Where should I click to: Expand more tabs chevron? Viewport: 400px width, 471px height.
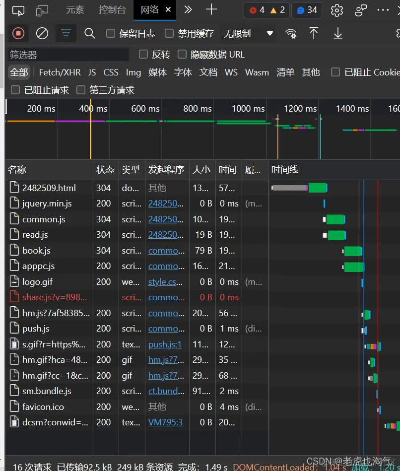188,10
